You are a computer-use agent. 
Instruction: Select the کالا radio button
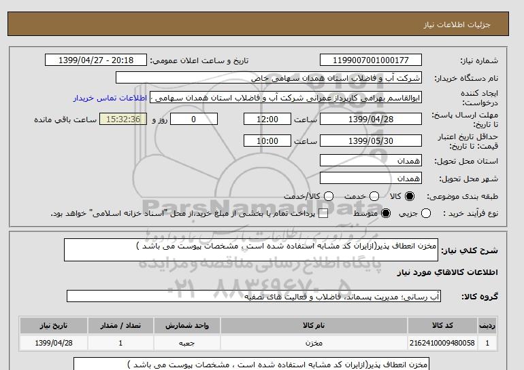410,196
